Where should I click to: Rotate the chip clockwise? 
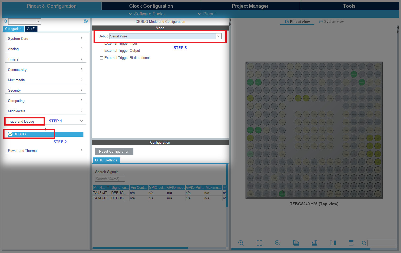pos(296,243)
